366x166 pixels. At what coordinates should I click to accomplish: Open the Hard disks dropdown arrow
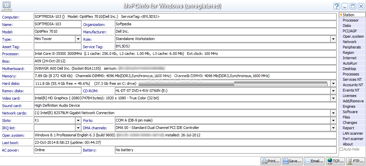pyautogui.click(x=333, y=84)
